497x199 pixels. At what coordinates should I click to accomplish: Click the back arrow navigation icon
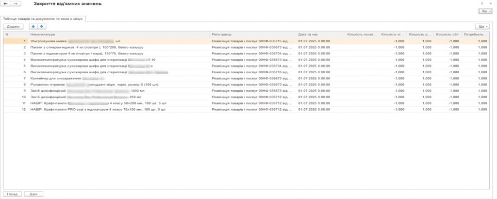click(x=6, y=4)
